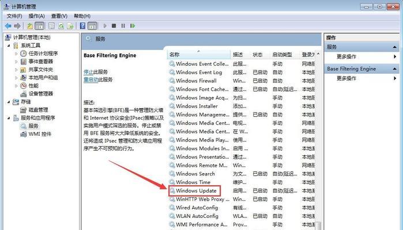Open the 帮助(H) menu

click(82, 16)
